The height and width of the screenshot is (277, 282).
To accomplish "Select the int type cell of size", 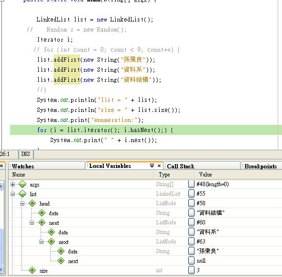I will coord(159,270).
